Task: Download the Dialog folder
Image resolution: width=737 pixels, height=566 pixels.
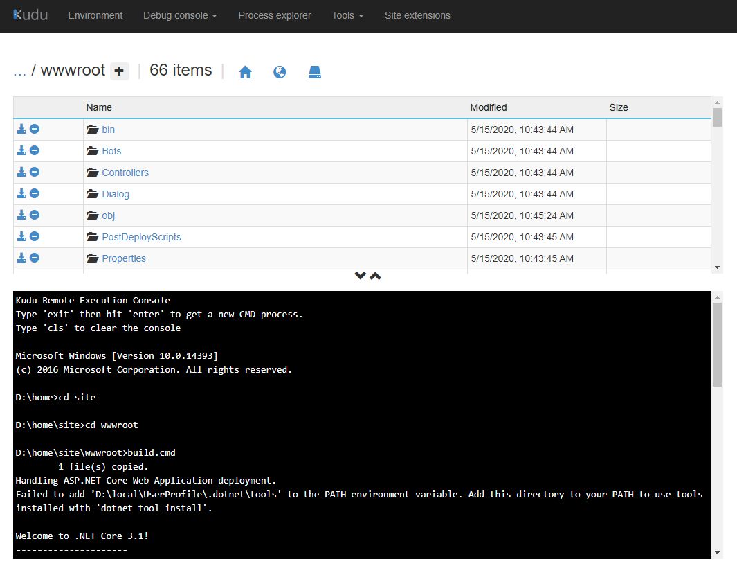Action: point(21,193)
